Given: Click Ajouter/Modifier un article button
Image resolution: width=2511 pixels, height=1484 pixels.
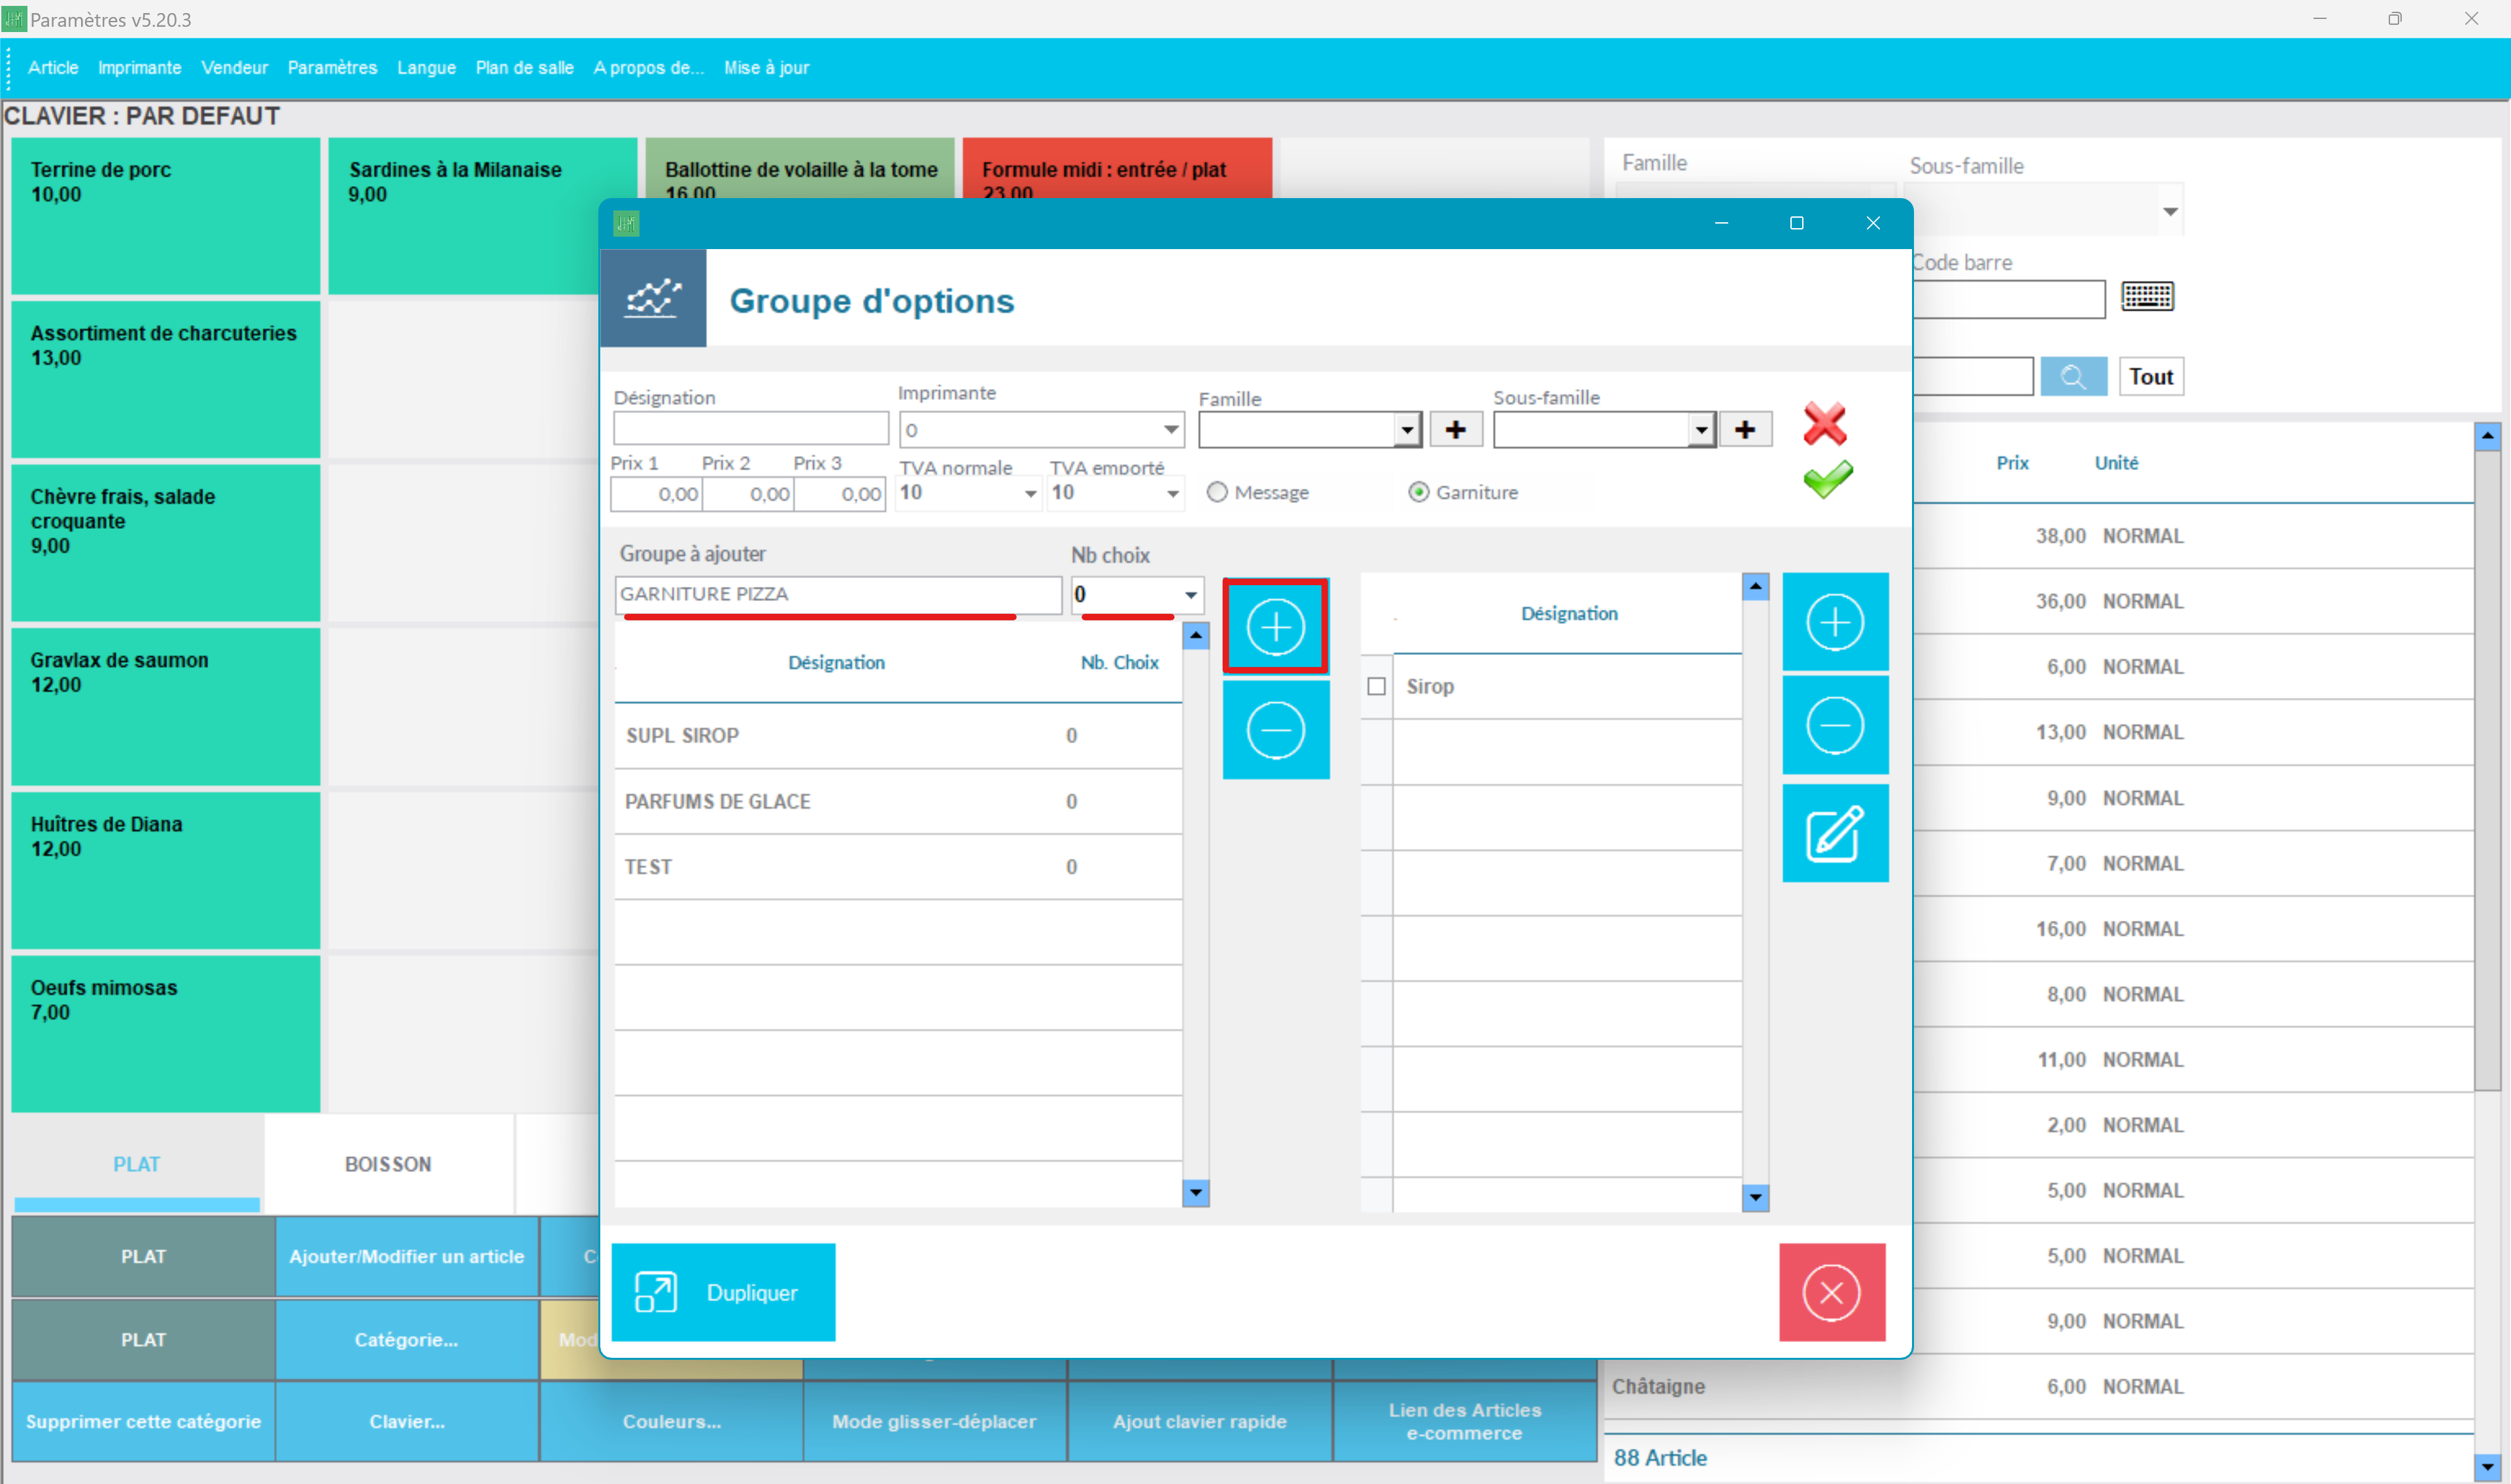Looking at the screenshot, I should pyautogui.click(x=407, y=1256).
